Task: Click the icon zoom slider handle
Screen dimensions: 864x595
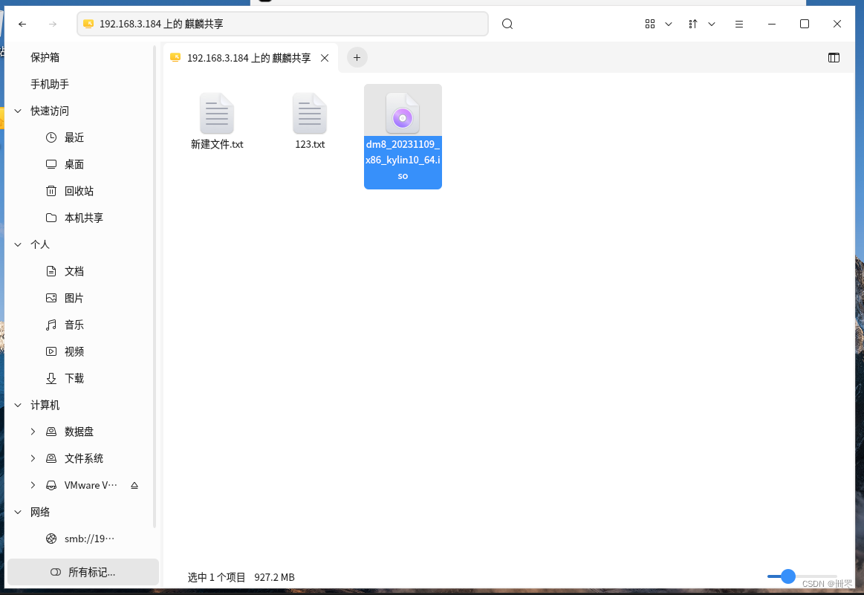Action: coord(788,576)
